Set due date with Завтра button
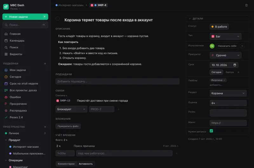 230,72
